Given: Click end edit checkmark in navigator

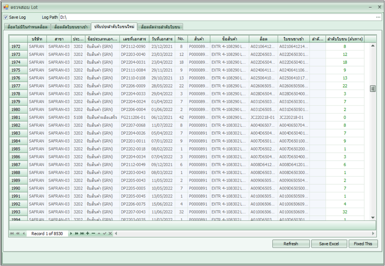Looking at the screenshot, I should (x=105, y=234).
